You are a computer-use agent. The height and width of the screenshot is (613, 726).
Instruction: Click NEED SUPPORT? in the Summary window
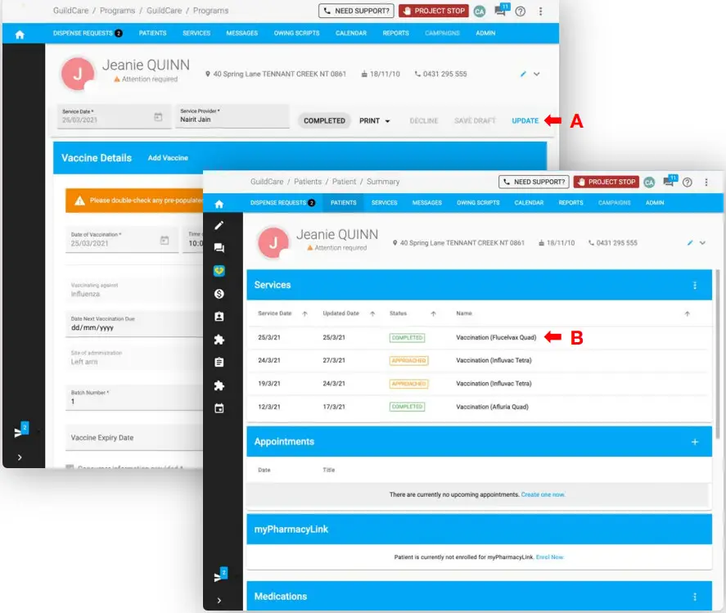coord(534,182)
